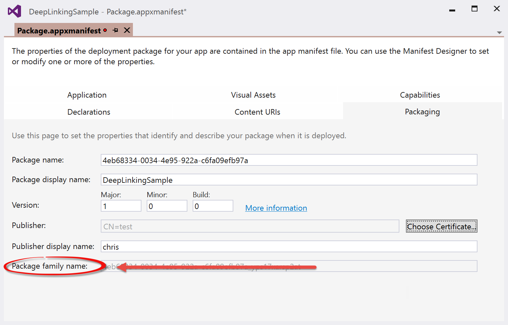The height and width of the screenshot is (325, 508).
Task: Click the 'Package name:' label
Action: [38, 160]
